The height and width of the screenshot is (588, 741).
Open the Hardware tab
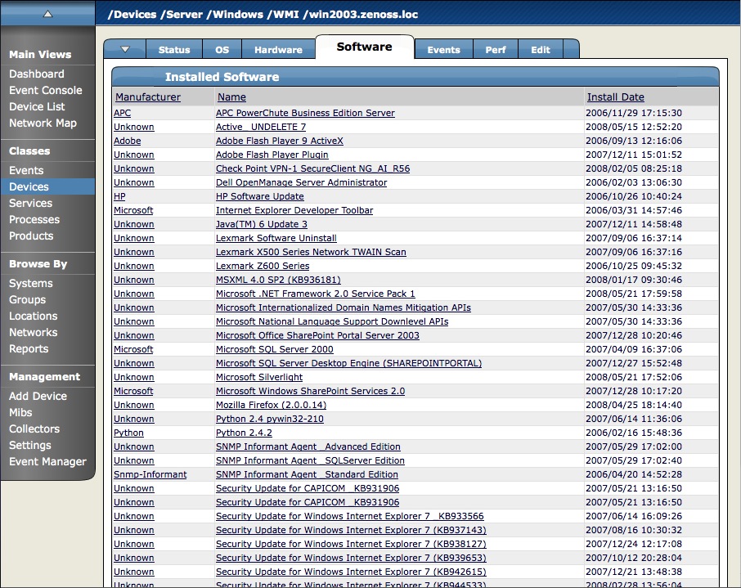[278, 50]
